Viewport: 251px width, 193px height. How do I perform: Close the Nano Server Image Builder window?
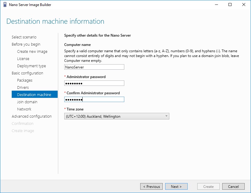(243, 5)
